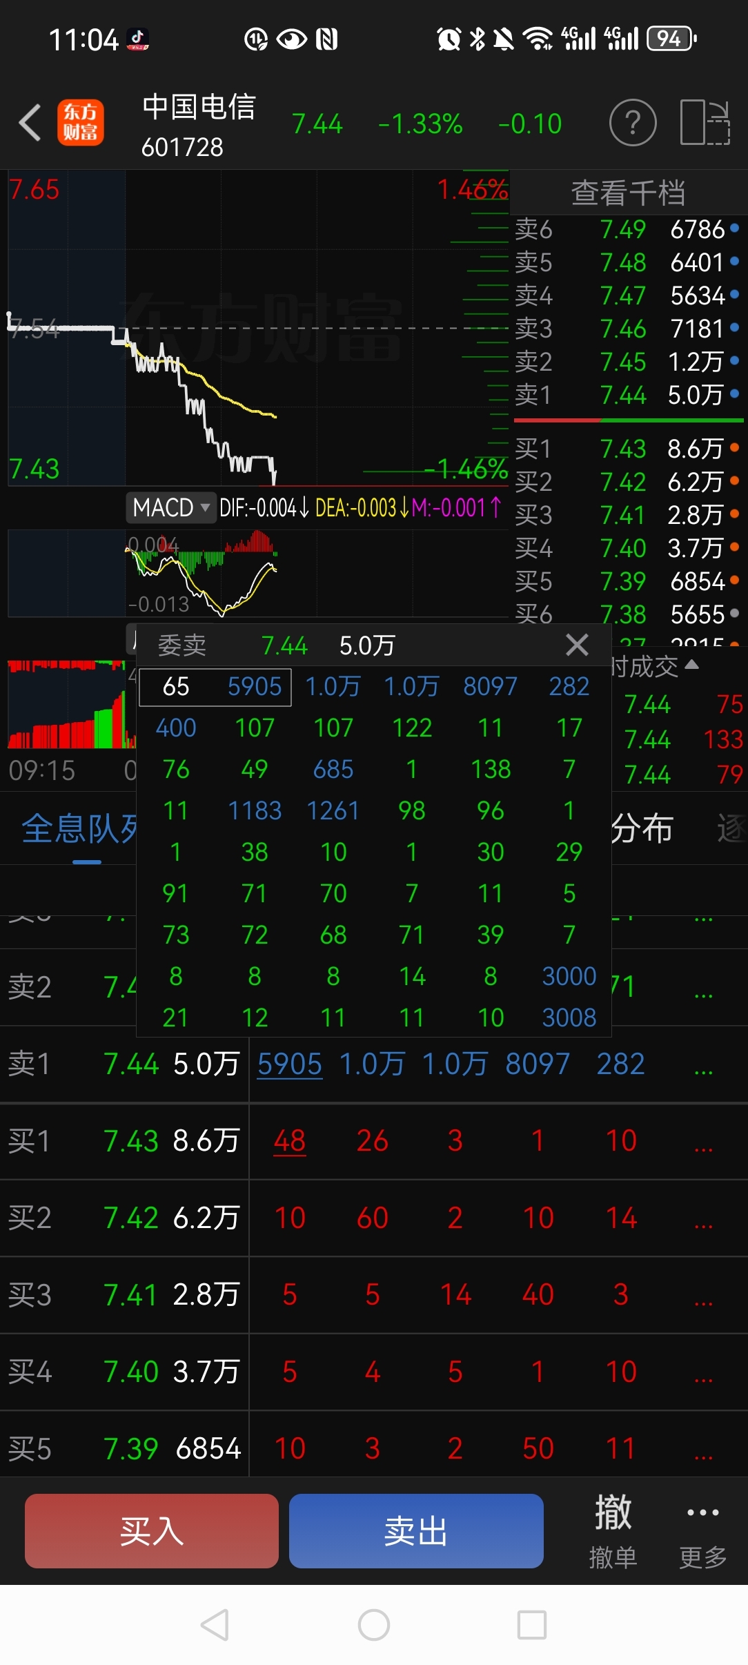Viewport: 748px width, 1665px height.
Task: Tap the 7.44 133 trade record
Action: [x=683, y=740]
